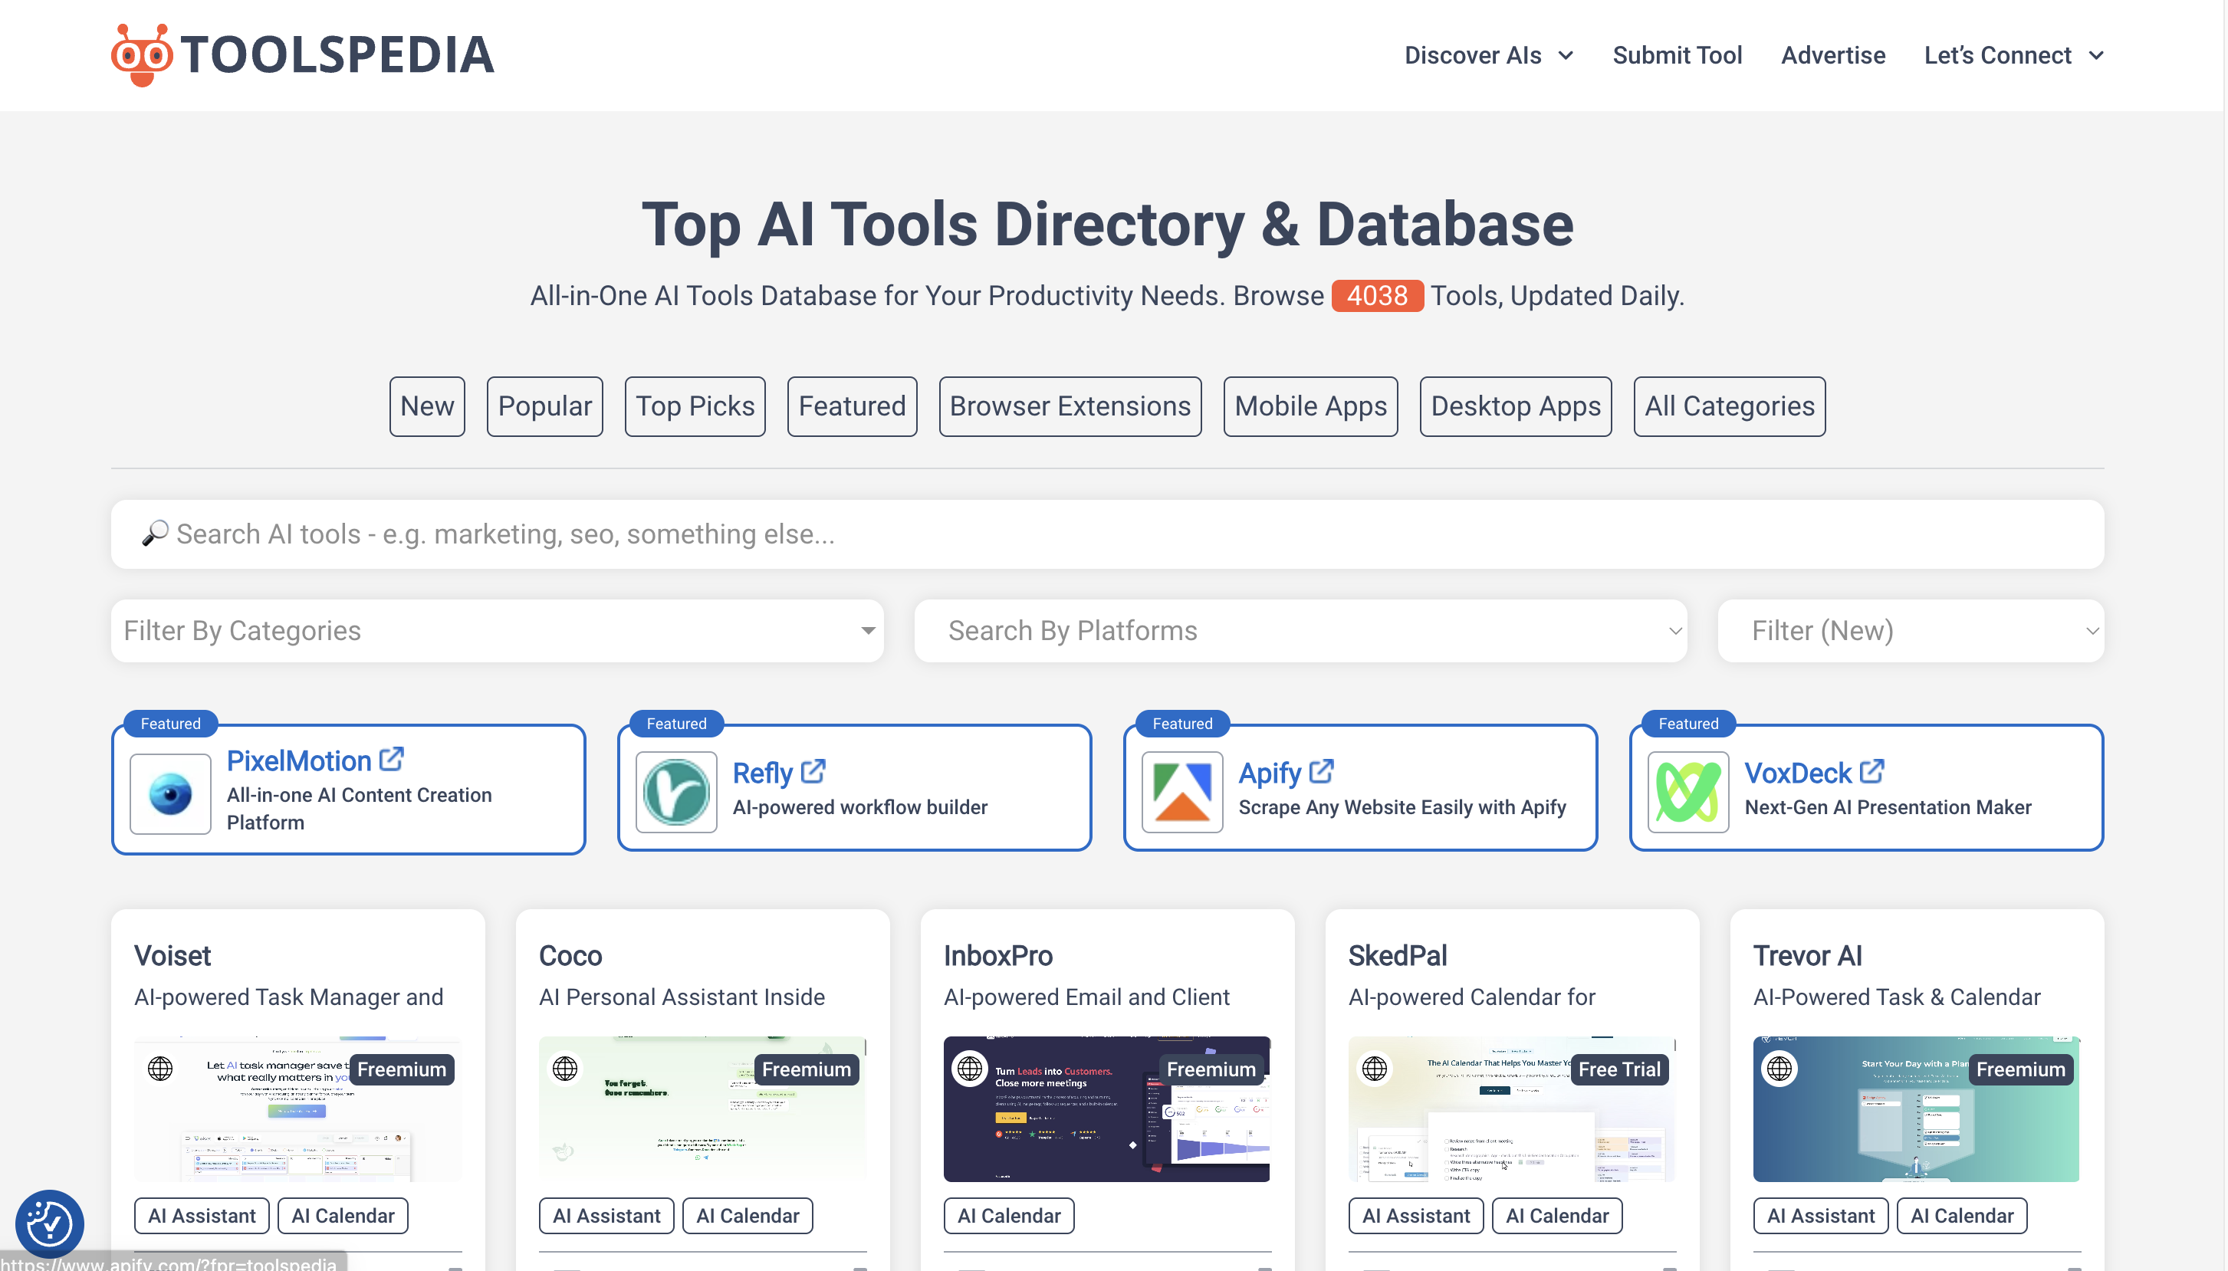Viewport: 2228px width, 1271px height.
Task: Open the PixelMotion external link icon
Action: point(391,760)
